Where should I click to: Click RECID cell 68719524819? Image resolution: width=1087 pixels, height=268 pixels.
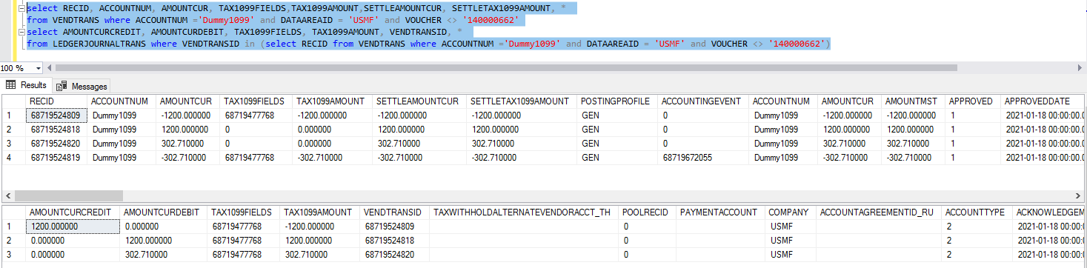click(x=56, y=158)
